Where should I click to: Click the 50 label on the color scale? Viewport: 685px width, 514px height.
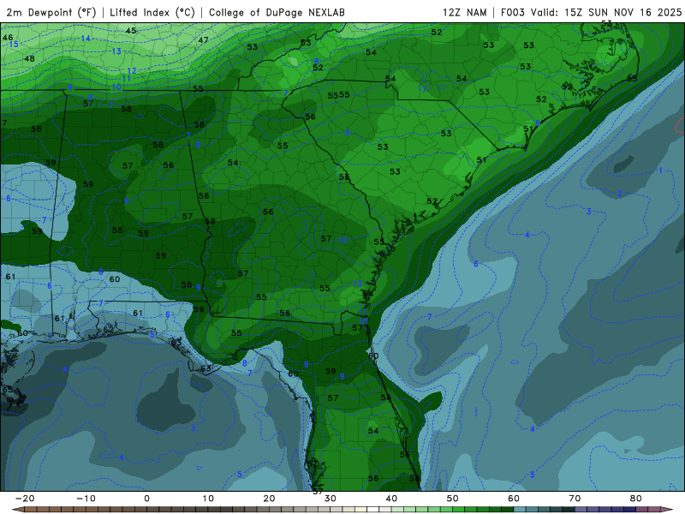coord(453,499)
